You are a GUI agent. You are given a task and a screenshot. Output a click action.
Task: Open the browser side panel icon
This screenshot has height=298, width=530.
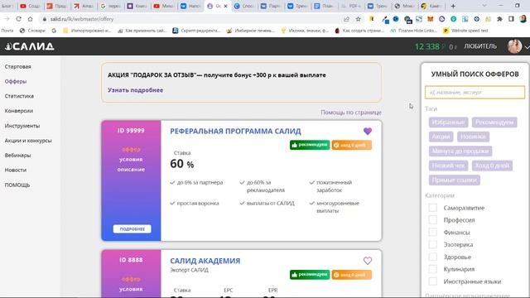point(511,19)
